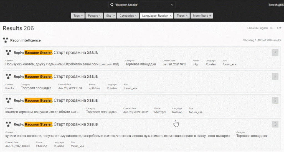Click poster name мистра
Screen dimensions: 284x152
pyautogui.click(x=160, y=112)
